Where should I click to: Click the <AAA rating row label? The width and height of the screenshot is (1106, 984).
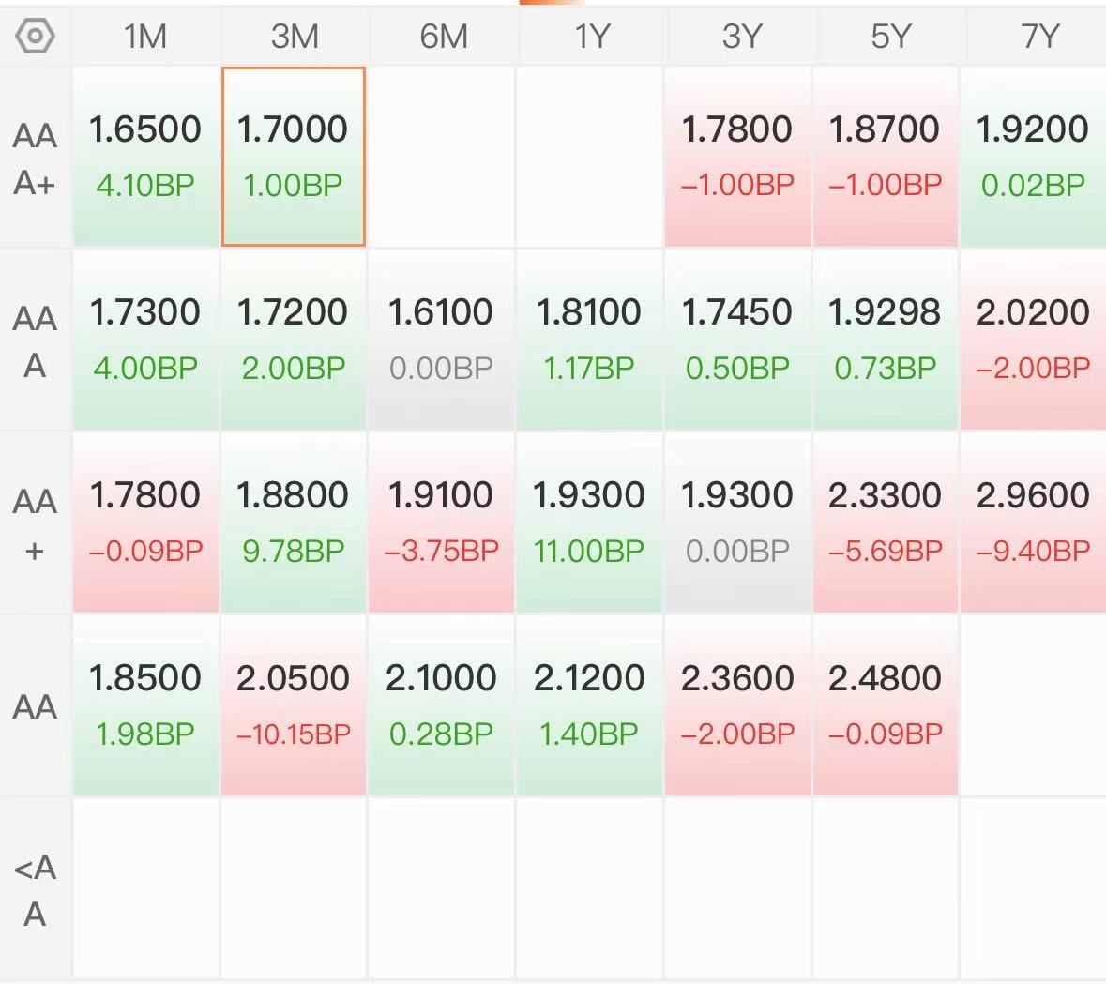pyautogui.click(x=35, y=890)
